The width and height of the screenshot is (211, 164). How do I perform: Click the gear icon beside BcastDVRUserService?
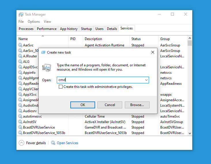coord(20,127)
